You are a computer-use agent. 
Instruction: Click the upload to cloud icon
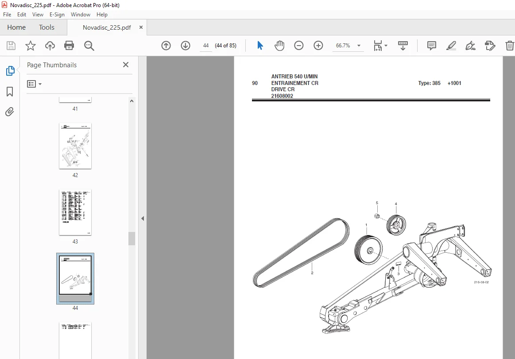(x=50, y=46)
